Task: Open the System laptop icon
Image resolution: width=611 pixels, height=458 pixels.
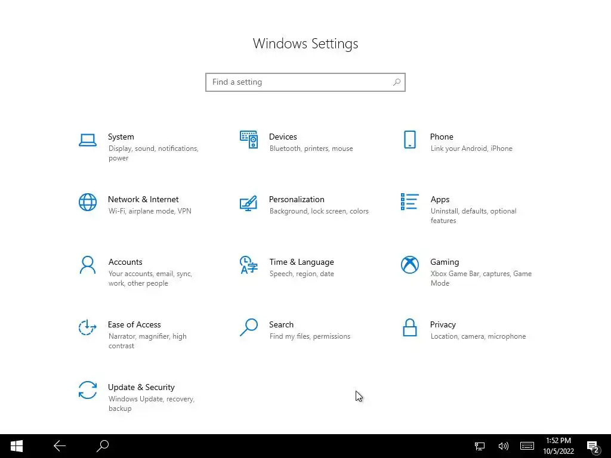Action: point(88,140)
